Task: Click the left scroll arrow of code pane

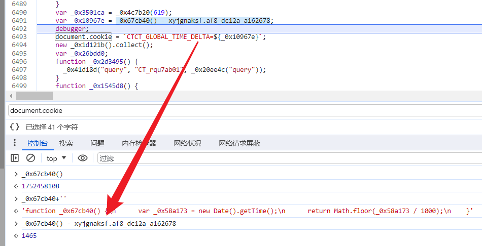Action: pos(11,96)
